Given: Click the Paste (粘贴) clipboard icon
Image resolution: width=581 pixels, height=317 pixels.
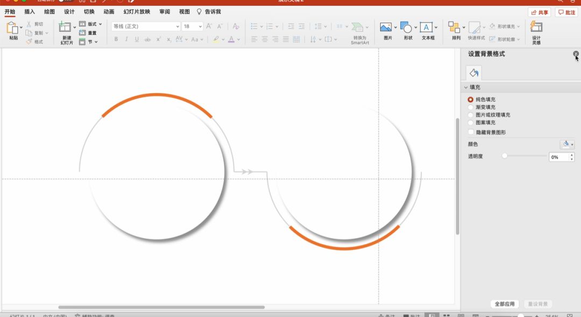Looking at the screenshot, I should pyautogui.click(x=12, y=28).
